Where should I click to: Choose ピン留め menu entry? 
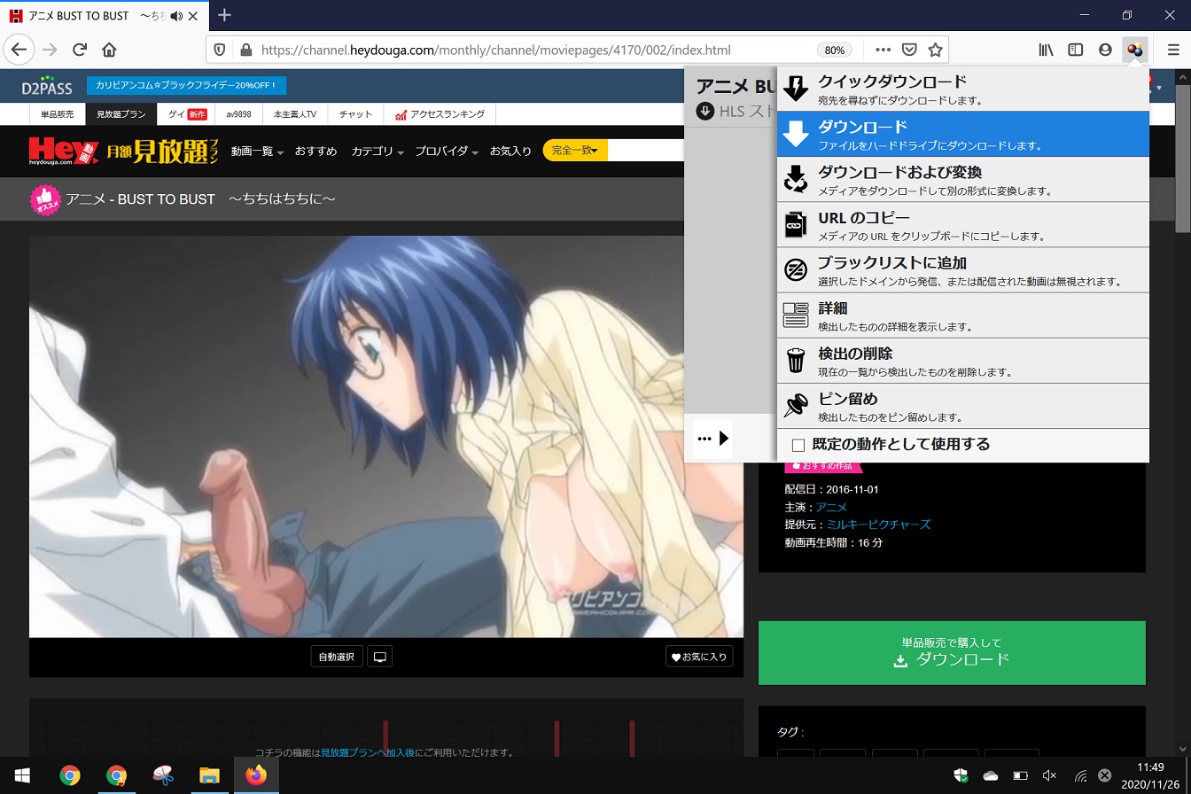click(963, 405)
